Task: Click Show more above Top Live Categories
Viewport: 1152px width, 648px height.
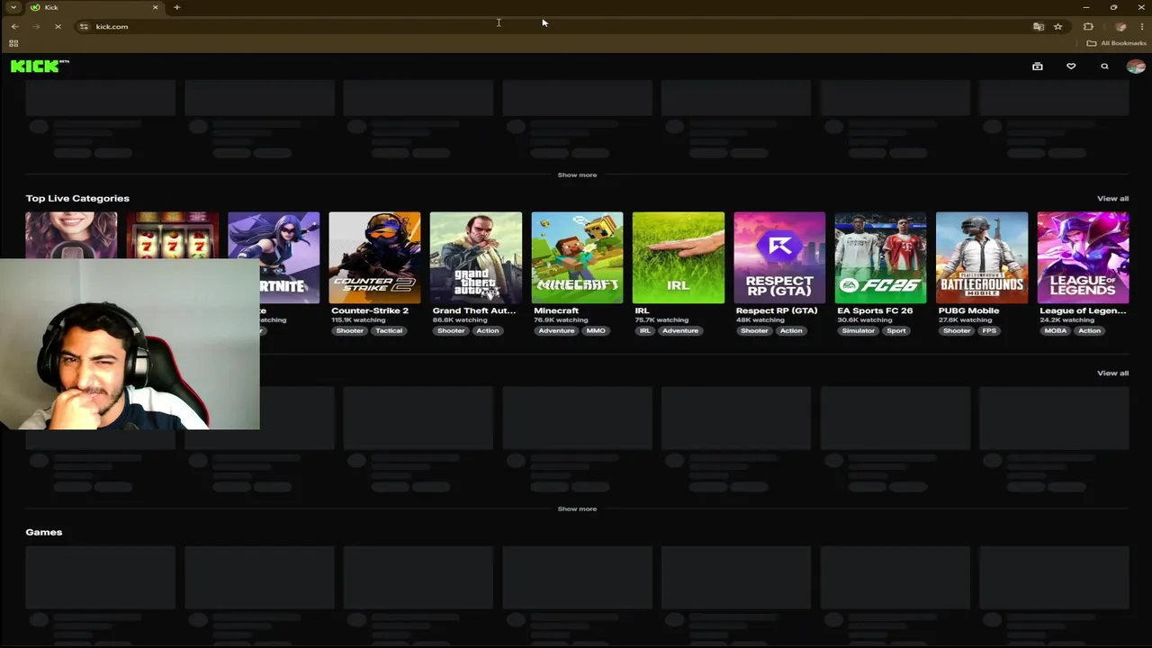Action: point(577,175)
